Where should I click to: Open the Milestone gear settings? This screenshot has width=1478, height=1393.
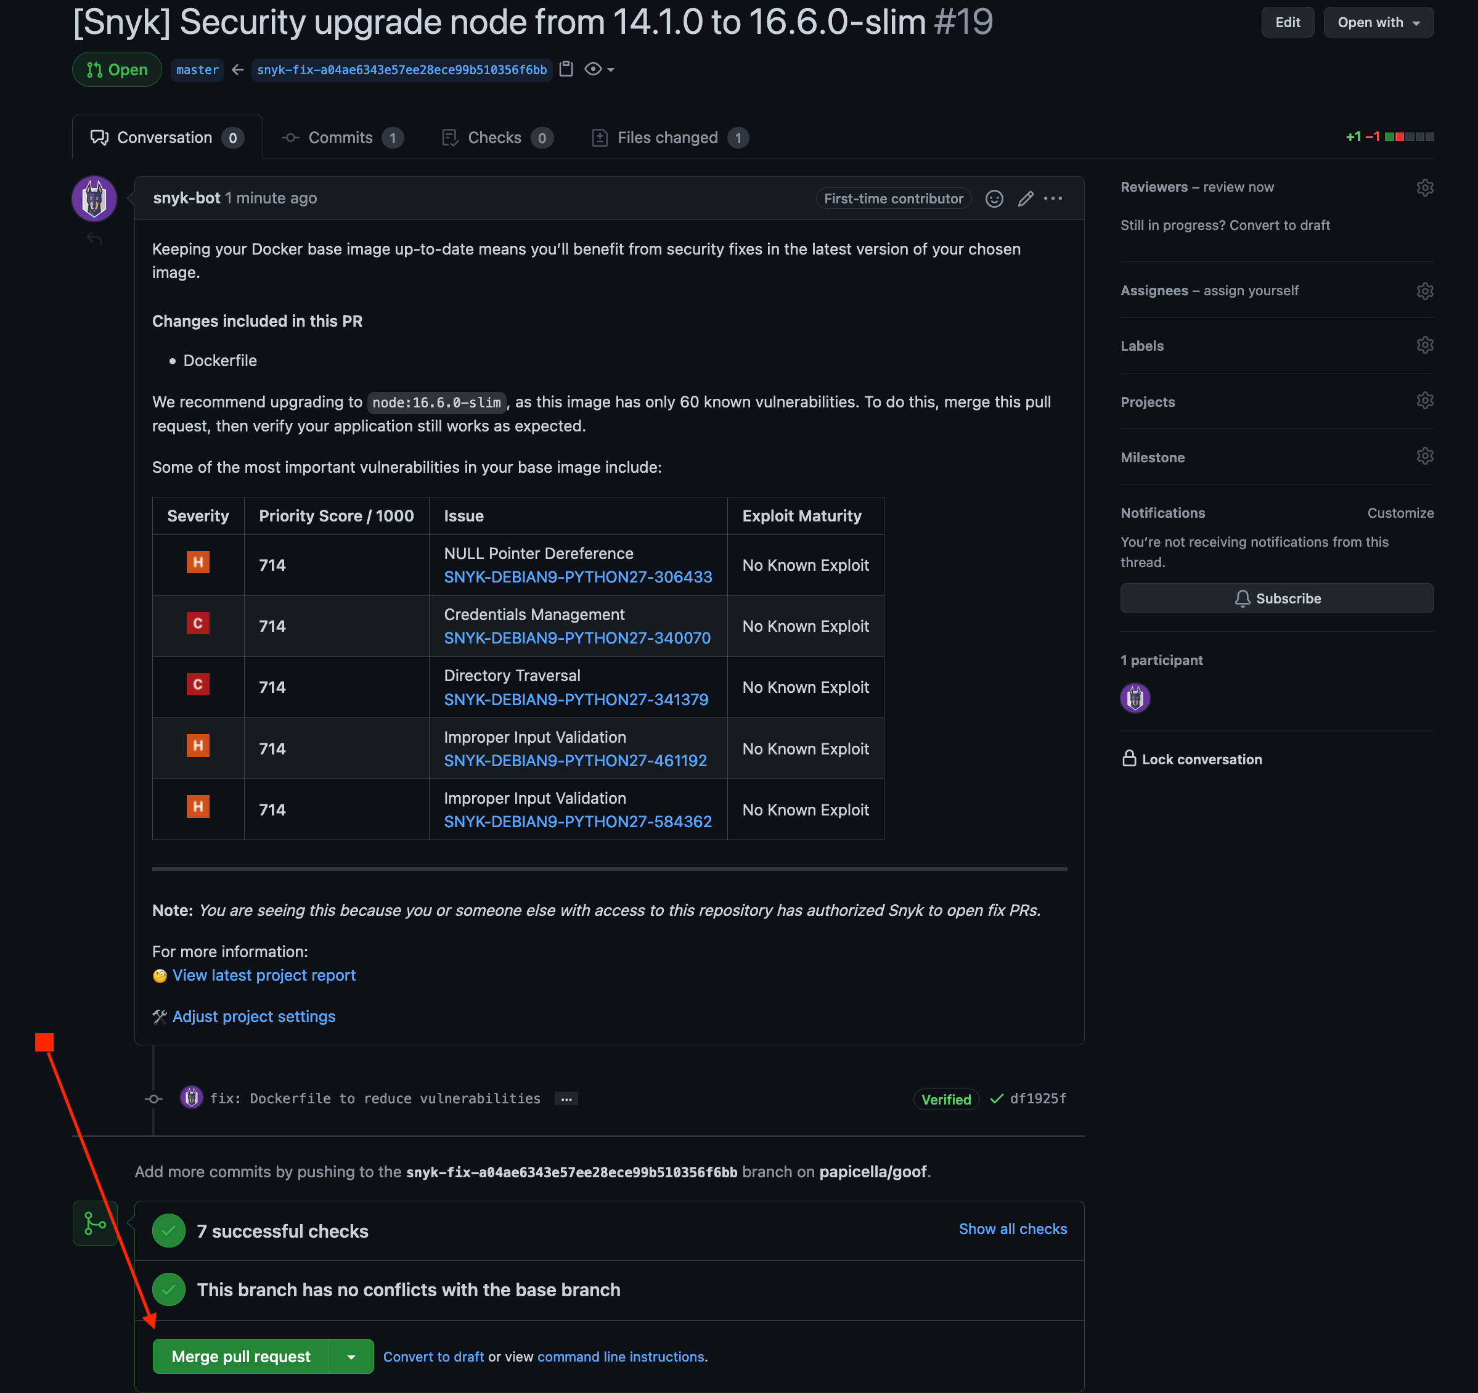click(x=1424, y=456)
